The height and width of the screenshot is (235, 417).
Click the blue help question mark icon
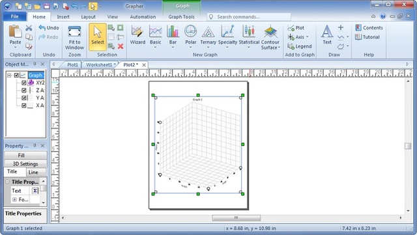382,16
